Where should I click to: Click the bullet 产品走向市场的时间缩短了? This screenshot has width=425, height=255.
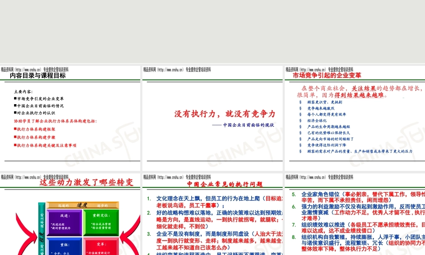click(x=330, y=139)
